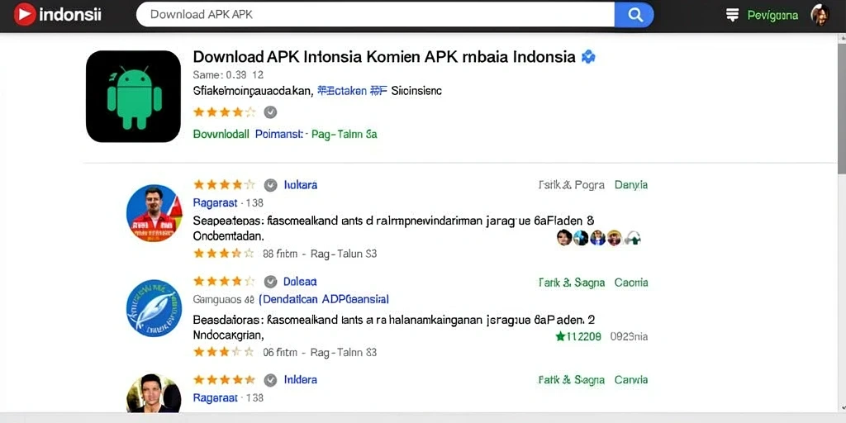Click the Canvia green link
Image resolution: width=846 pixels, height=423 pixels.
[631, 380]
